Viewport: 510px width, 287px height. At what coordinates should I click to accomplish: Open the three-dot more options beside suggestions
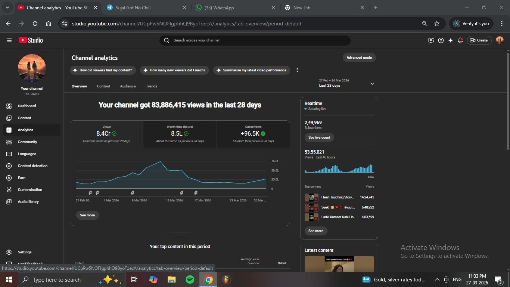(x=297, y=70)
